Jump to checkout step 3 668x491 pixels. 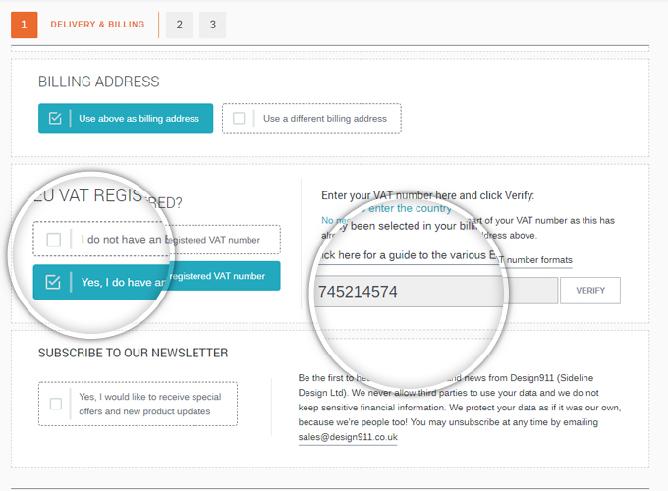(x=212, y=25)
